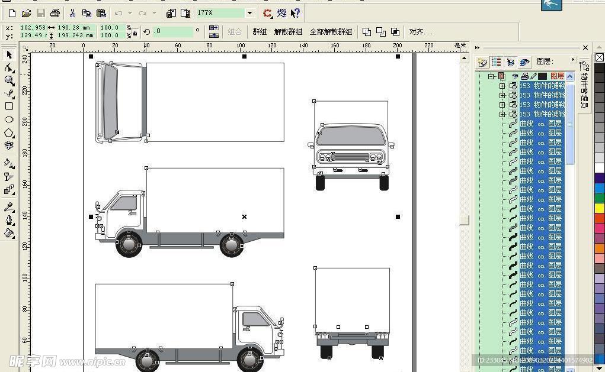This screenshot has height=372, width=605.
Task: Click the Save floppy disk icon
Action: 40,14
